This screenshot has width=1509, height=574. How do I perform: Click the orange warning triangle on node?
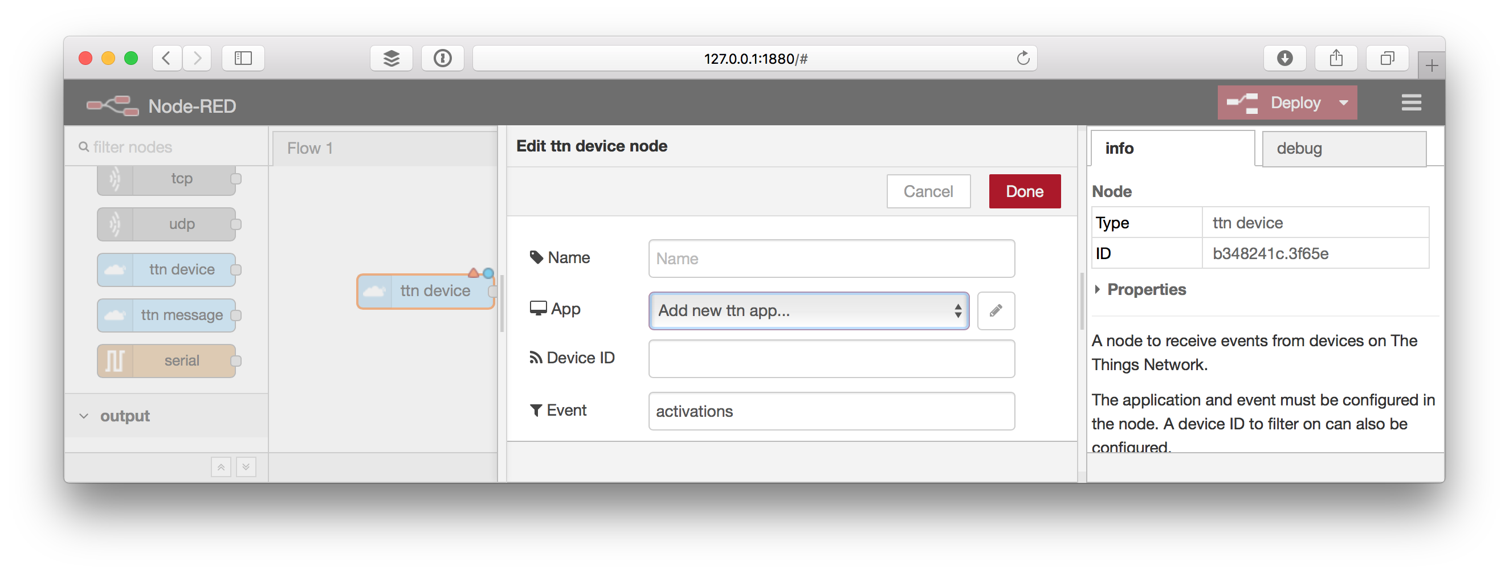(x=474, y=273)
